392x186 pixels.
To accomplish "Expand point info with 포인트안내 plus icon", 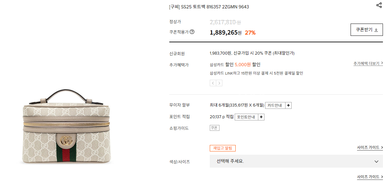I will (x=261, y=117).
